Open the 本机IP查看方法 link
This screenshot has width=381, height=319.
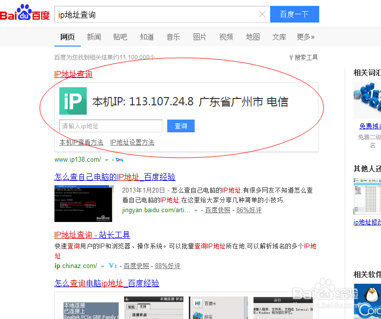(81, 142)
